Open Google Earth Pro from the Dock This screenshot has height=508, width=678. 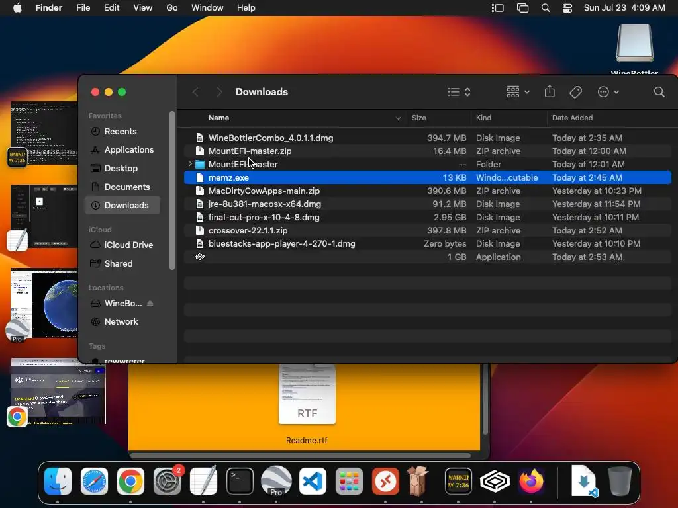pyautogui.click(x=276, y=482)
